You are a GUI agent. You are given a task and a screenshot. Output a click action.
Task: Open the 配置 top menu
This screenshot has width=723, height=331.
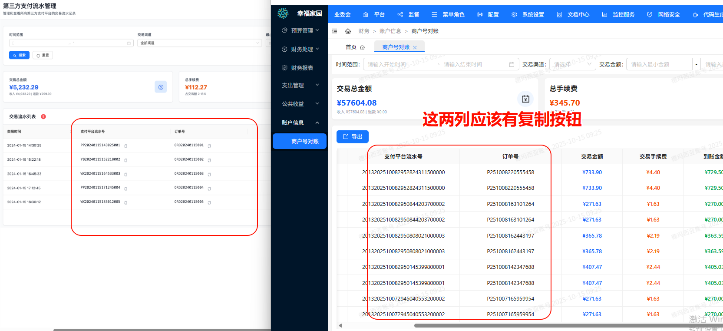click(x=488, y=14)
